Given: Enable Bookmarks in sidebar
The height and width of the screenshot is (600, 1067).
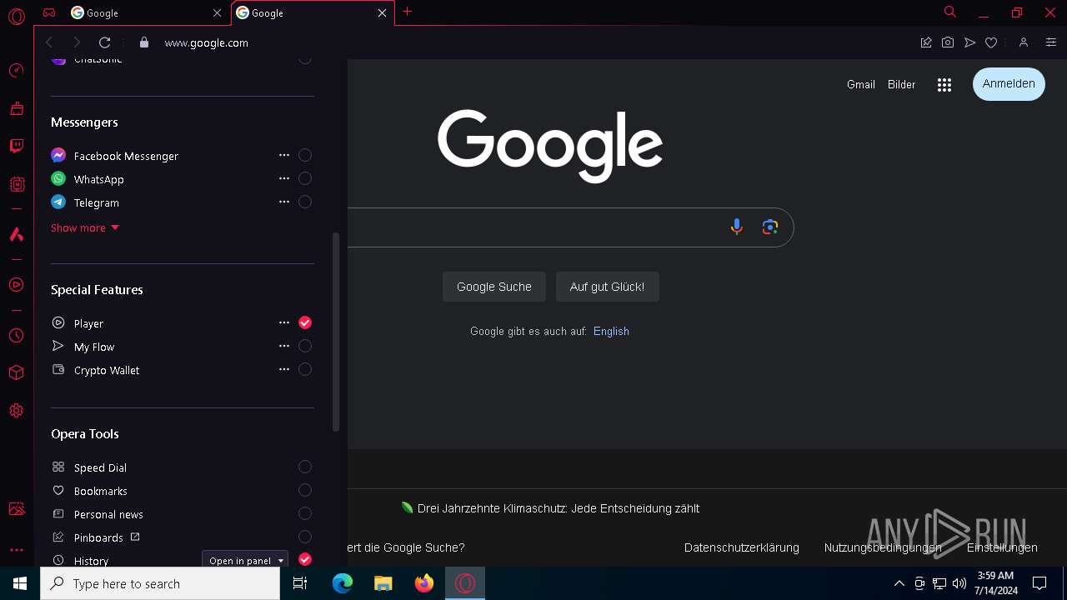Looking at the screenshot, I should (x=305, y=490).
